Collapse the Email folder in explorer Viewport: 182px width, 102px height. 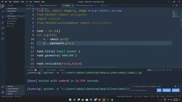[x=15, y=14]
